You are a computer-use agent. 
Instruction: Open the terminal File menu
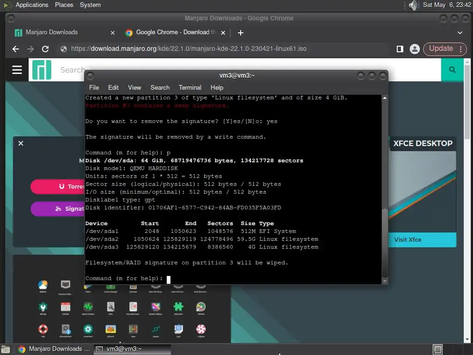point(94,87)
